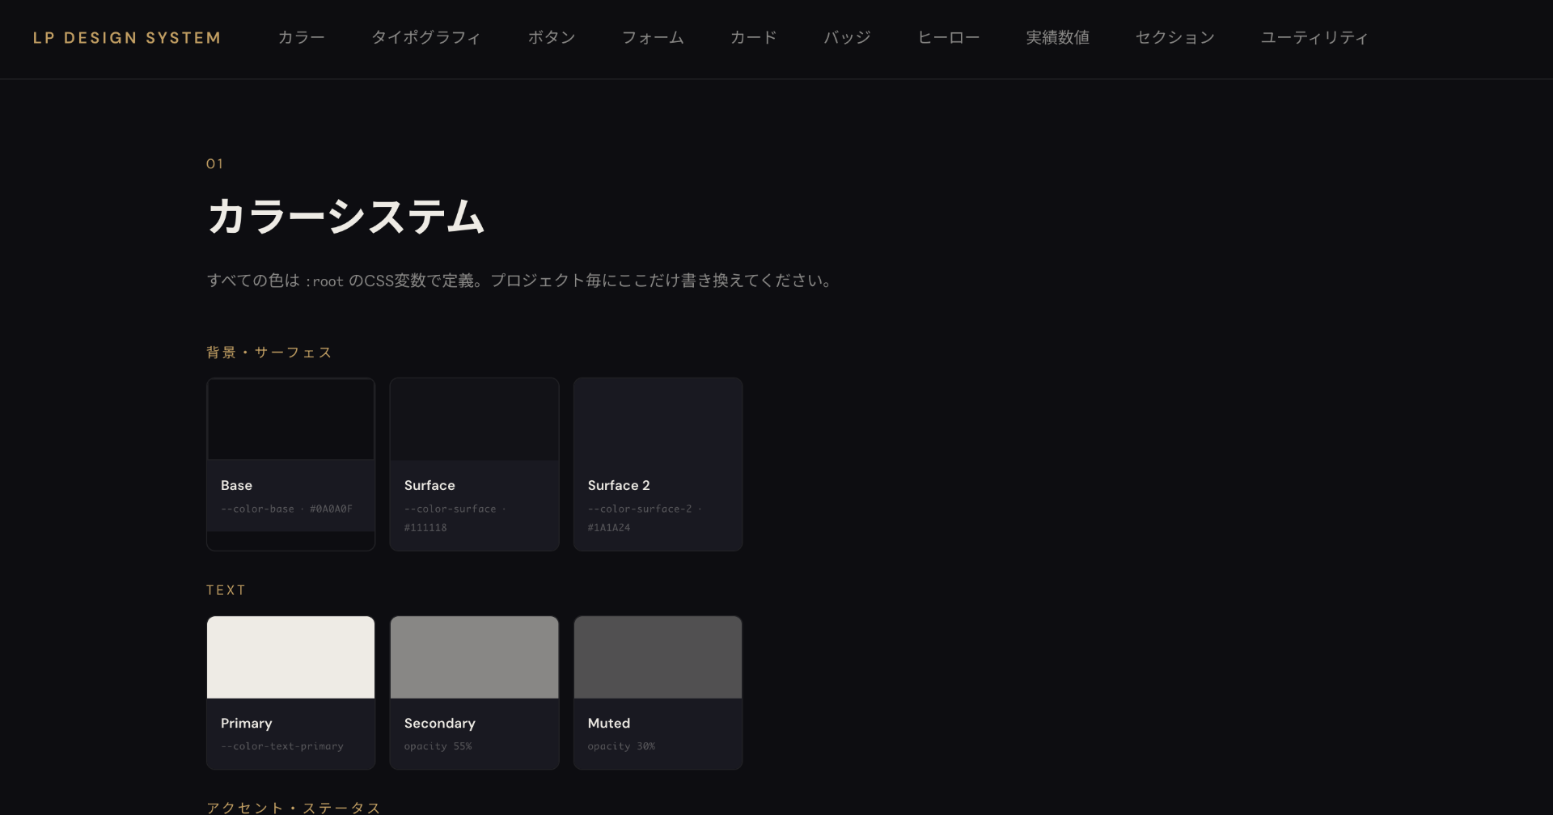Click the 背景・サーフェス subheading
1553x815 pixels.
pyautogui.click(x=269, y=353)
